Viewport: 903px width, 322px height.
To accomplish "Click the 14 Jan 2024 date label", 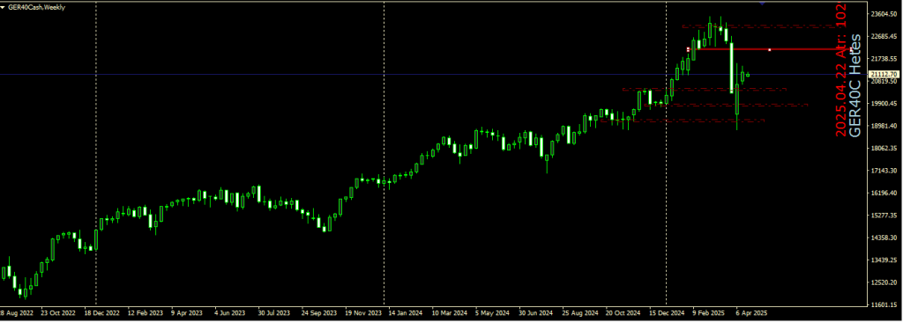I will pos(406,313).
